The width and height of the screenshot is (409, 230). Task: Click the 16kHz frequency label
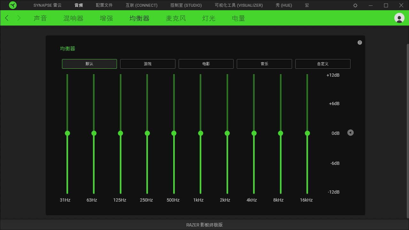pos(306,200)
